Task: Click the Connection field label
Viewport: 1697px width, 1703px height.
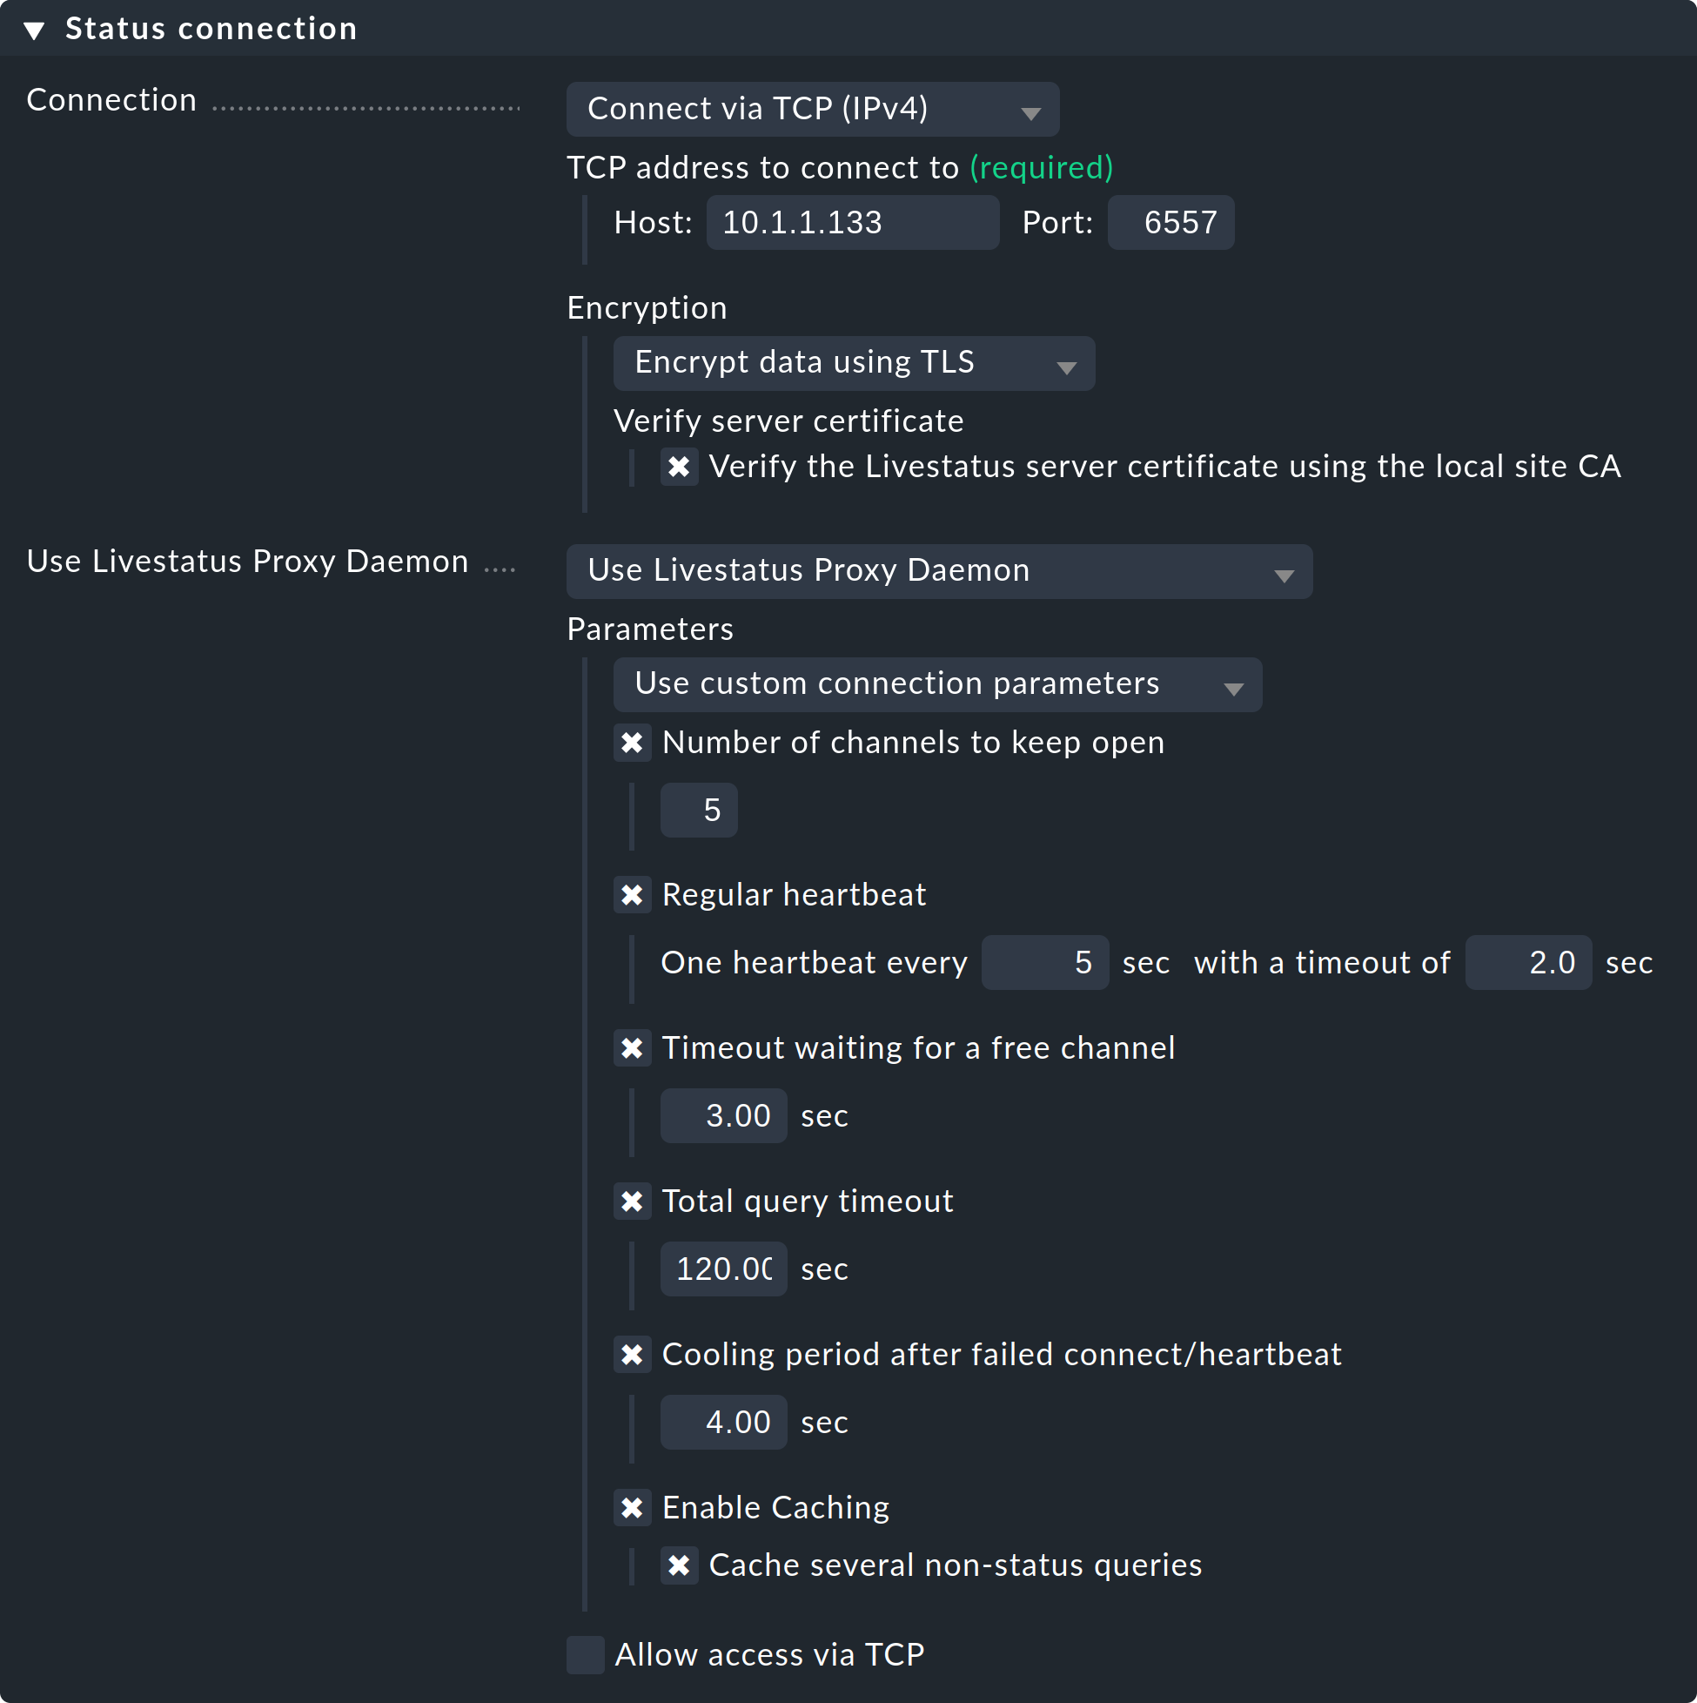Action: coord(111,98)
